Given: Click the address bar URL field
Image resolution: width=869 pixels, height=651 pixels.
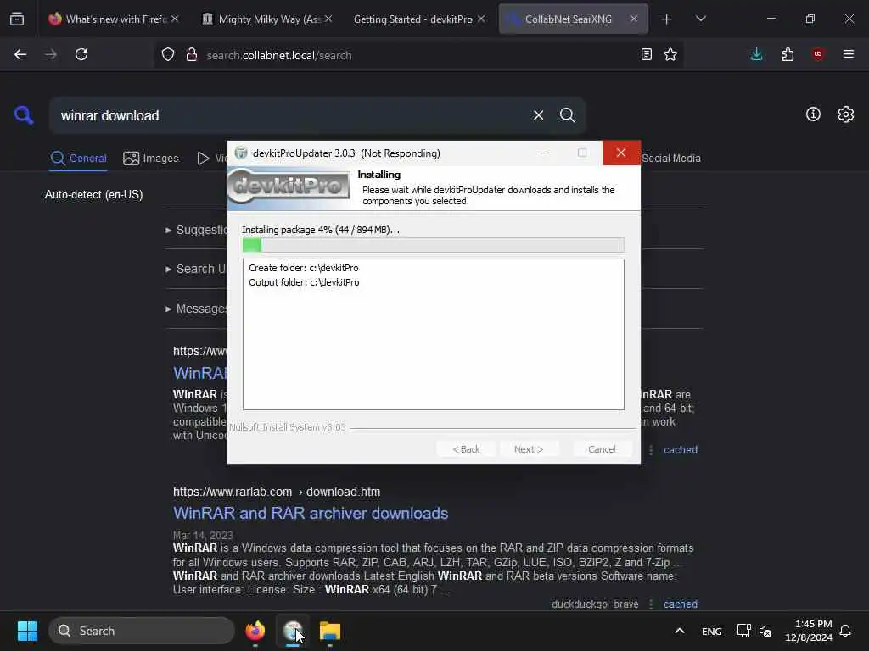Looking at the screenshot, I should [418, 55].
